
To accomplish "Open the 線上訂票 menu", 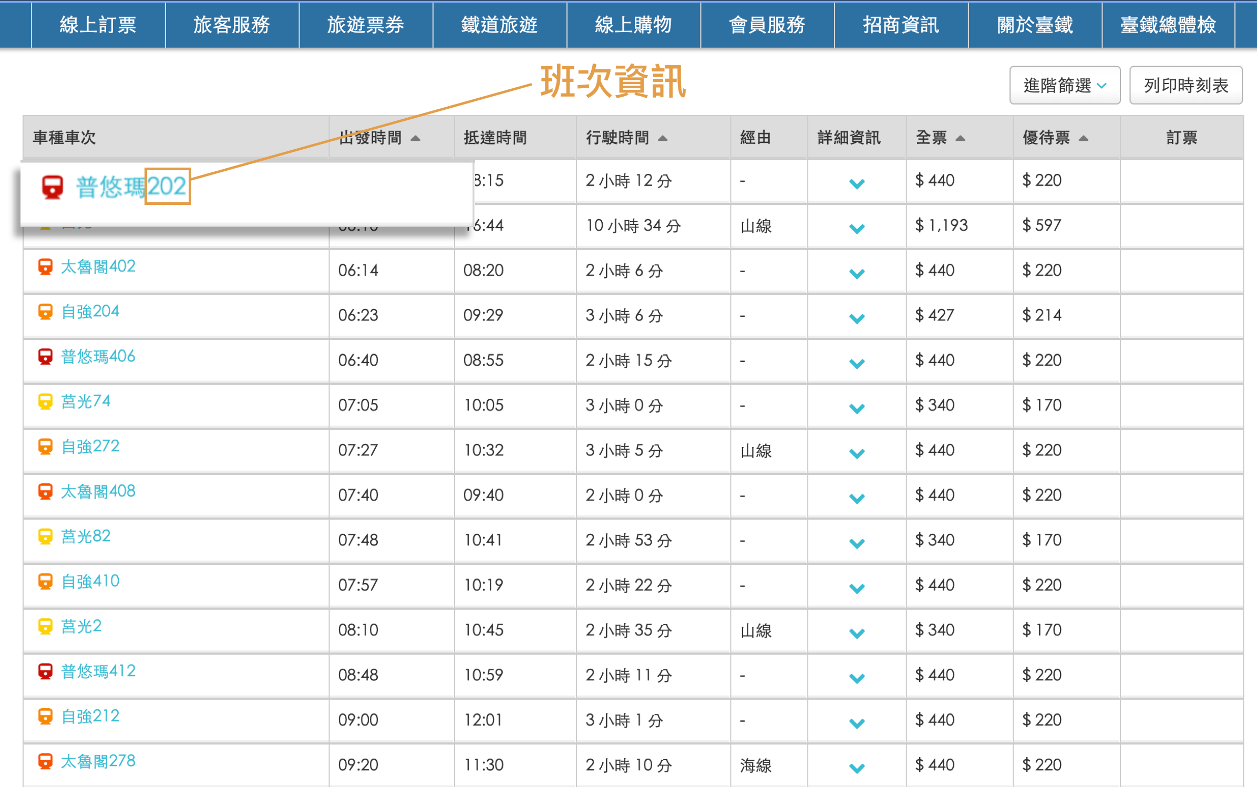I will click(x=98, y=25).
